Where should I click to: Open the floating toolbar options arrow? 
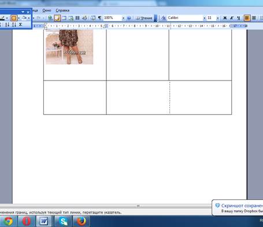pyautogui.click(x=23, y=12)
